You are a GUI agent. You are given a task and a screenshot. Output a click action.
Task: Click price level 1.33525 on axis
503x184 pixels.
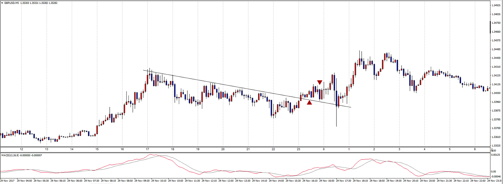496,145
